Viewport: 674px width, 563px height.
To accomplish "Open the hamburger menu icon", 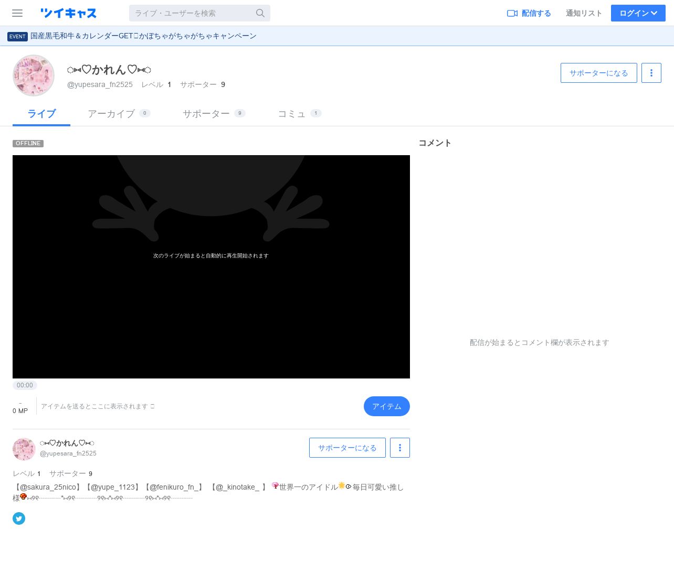I will click(x=17, y=13).
